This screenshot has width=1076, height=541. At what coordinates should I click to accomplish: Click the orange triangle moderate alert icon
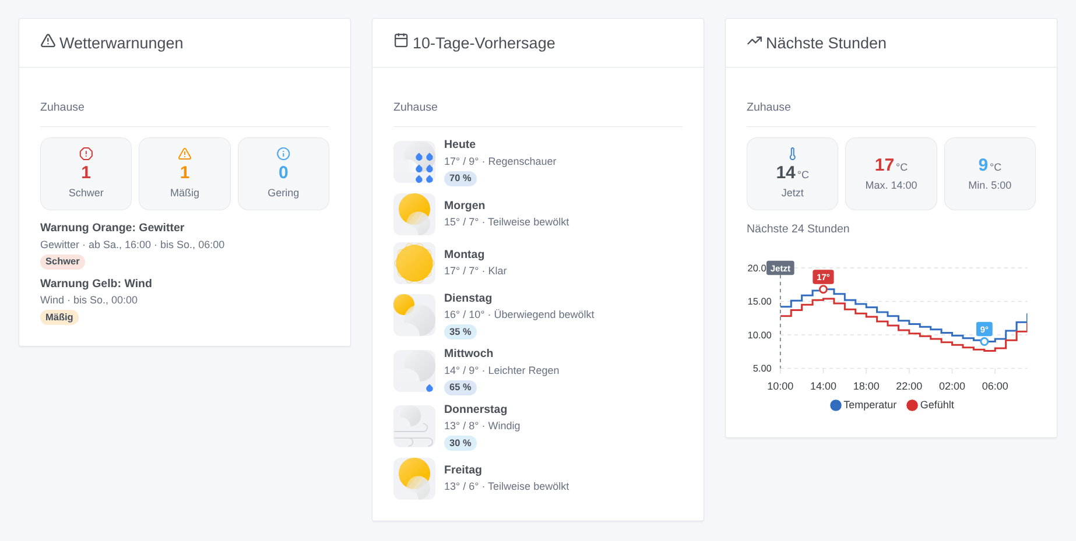point(185,154)
